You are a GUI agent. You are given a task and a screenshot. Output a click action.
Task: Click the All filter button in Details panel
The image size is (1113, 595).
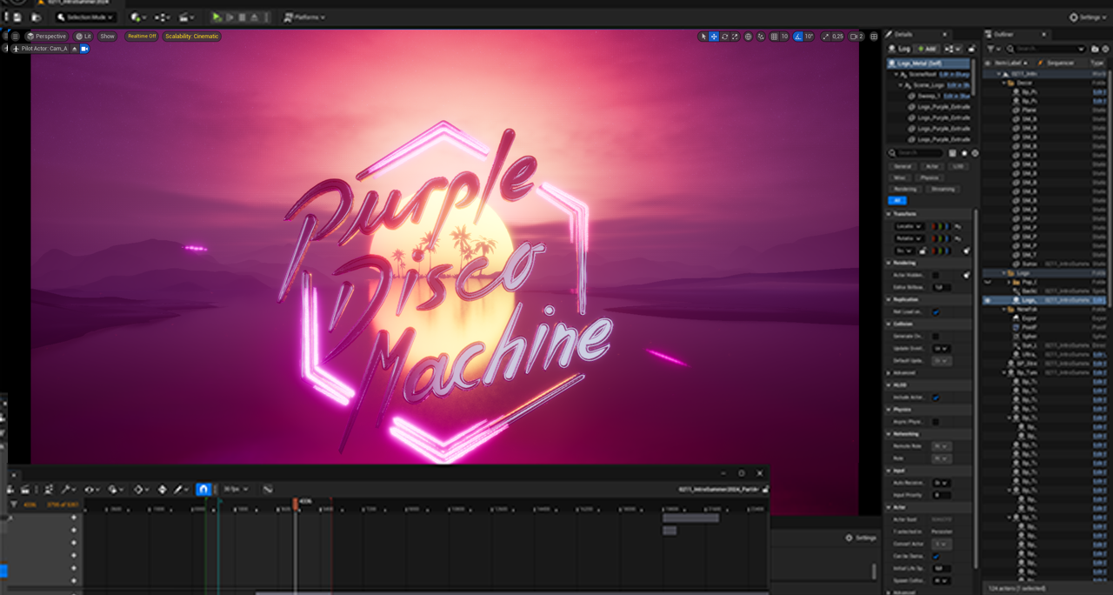pos(897,200)
